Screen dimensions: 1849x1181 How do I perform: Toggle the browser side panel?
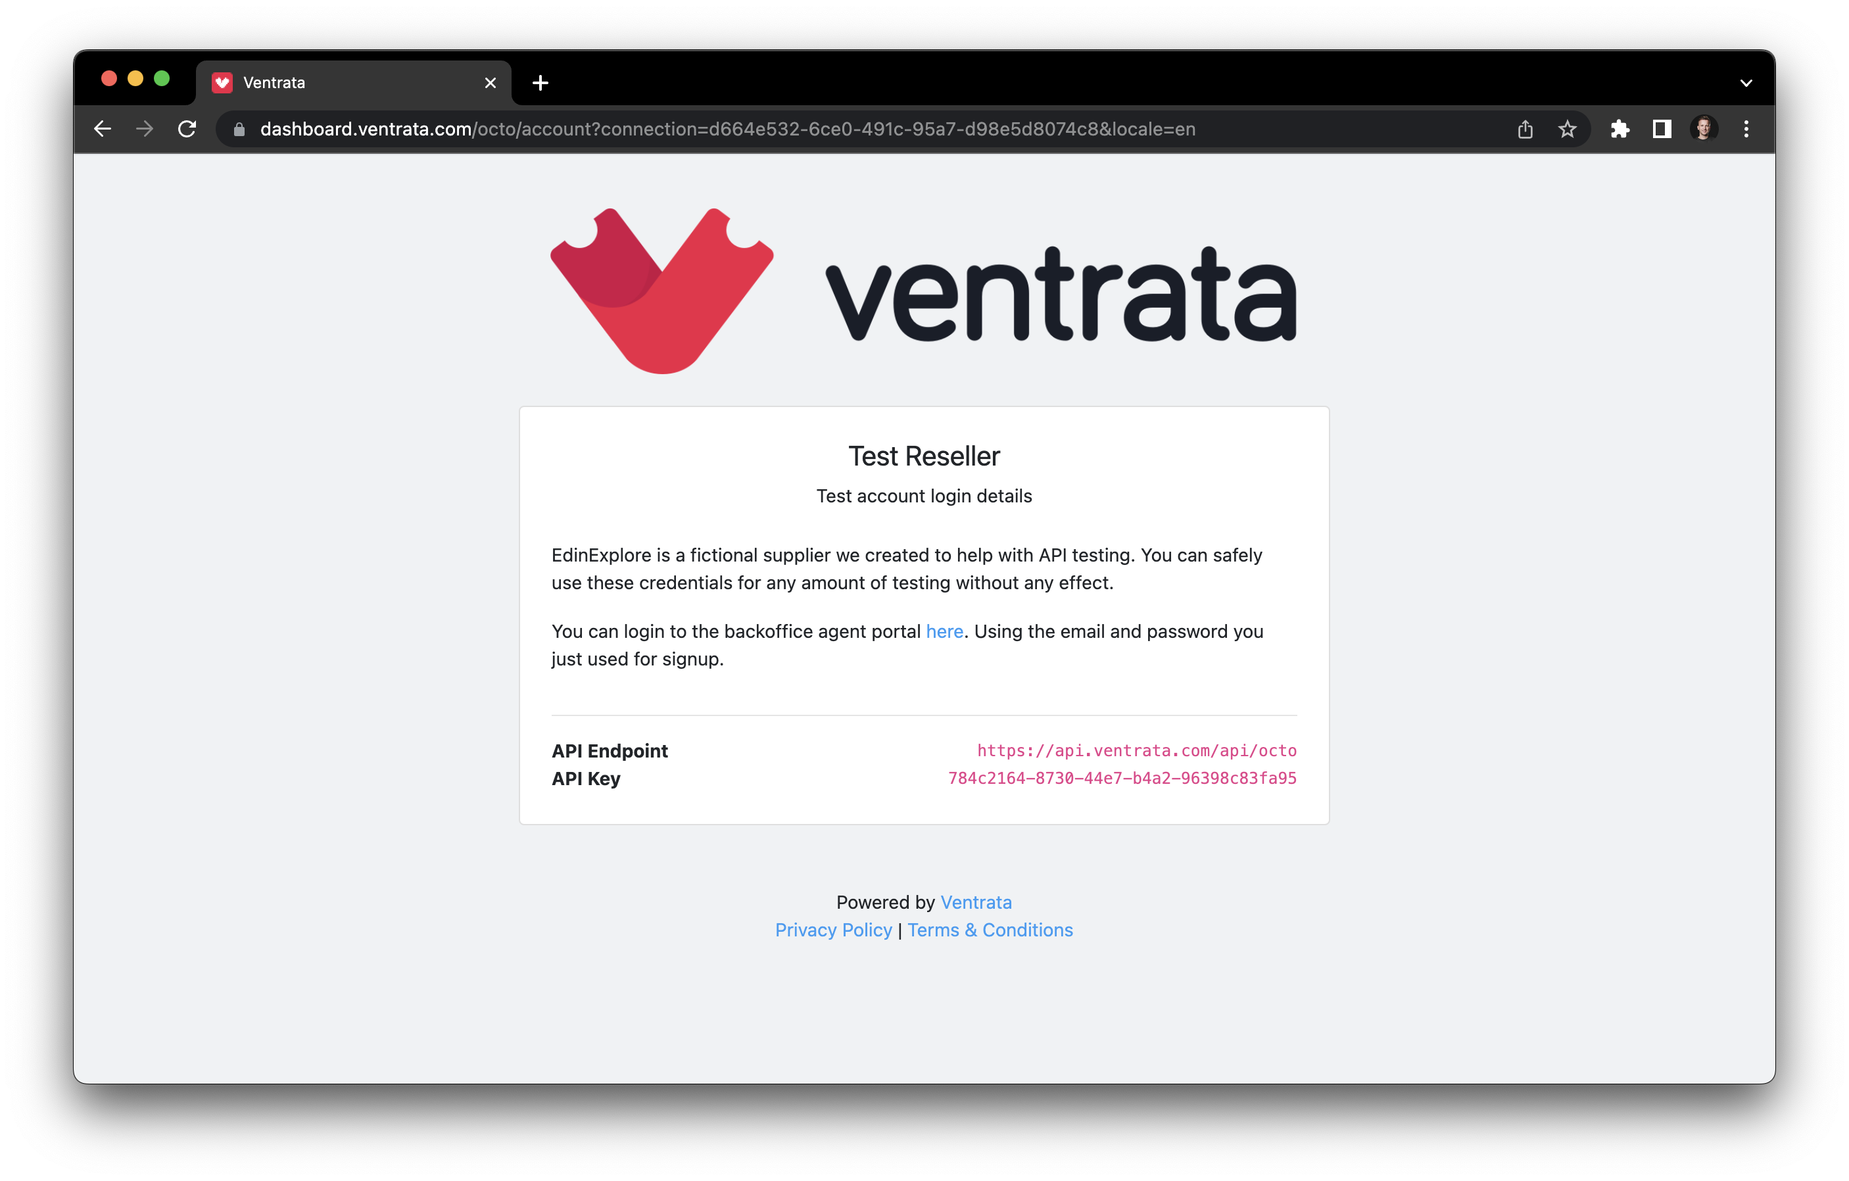pos(1662,129)
